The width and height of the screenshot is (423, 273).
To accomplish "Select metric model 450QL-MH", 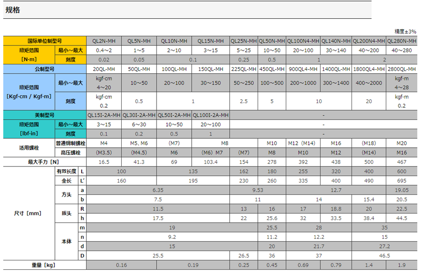I will coord(272,69).
